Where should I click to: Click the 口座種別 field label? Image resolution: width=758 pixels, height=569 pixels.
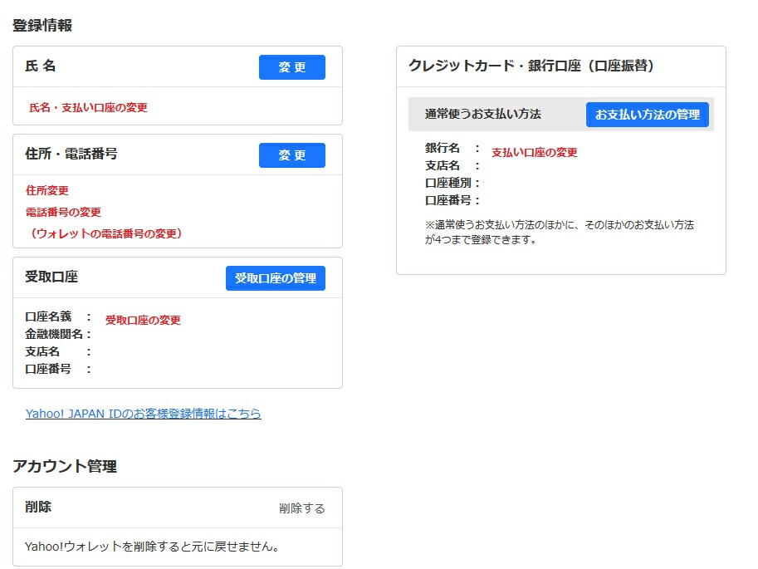click(x=449, y=183)
